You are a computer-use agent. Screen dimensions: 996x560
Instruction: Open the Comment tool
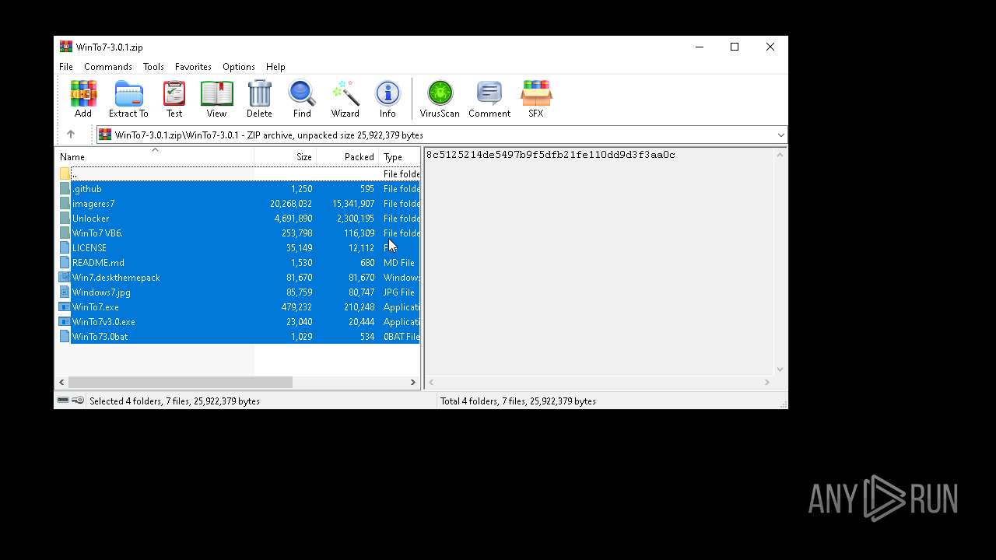[x=489, y=93]
